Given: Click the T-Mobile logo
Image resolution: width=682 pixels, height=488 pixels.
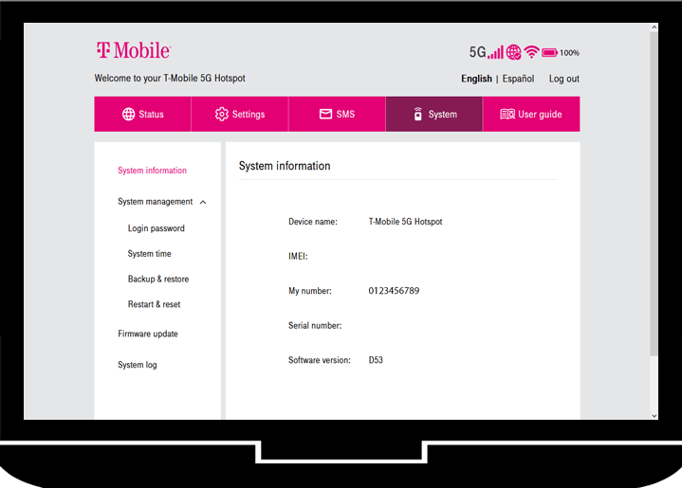Looking at the screenshot, I should (x=133, y=50).
